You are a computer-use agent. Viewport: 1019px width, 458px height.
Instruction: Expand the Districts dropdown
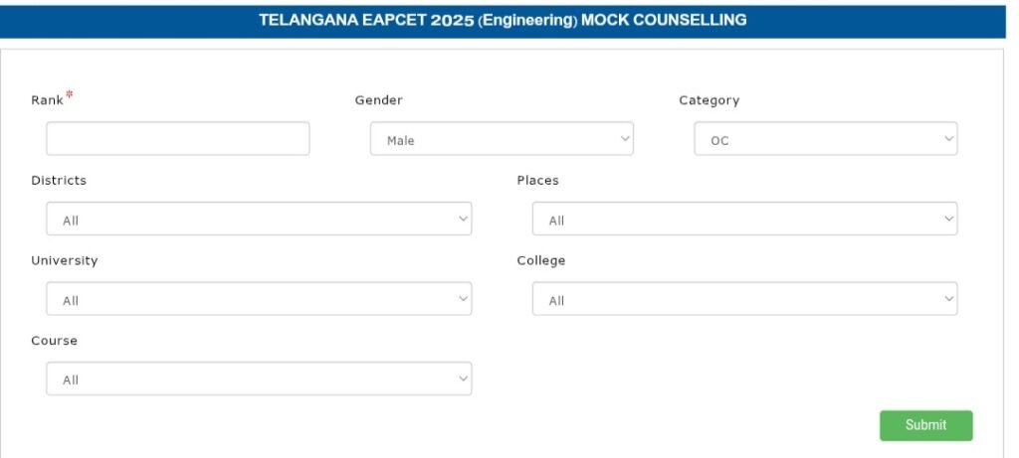[259, 220]
